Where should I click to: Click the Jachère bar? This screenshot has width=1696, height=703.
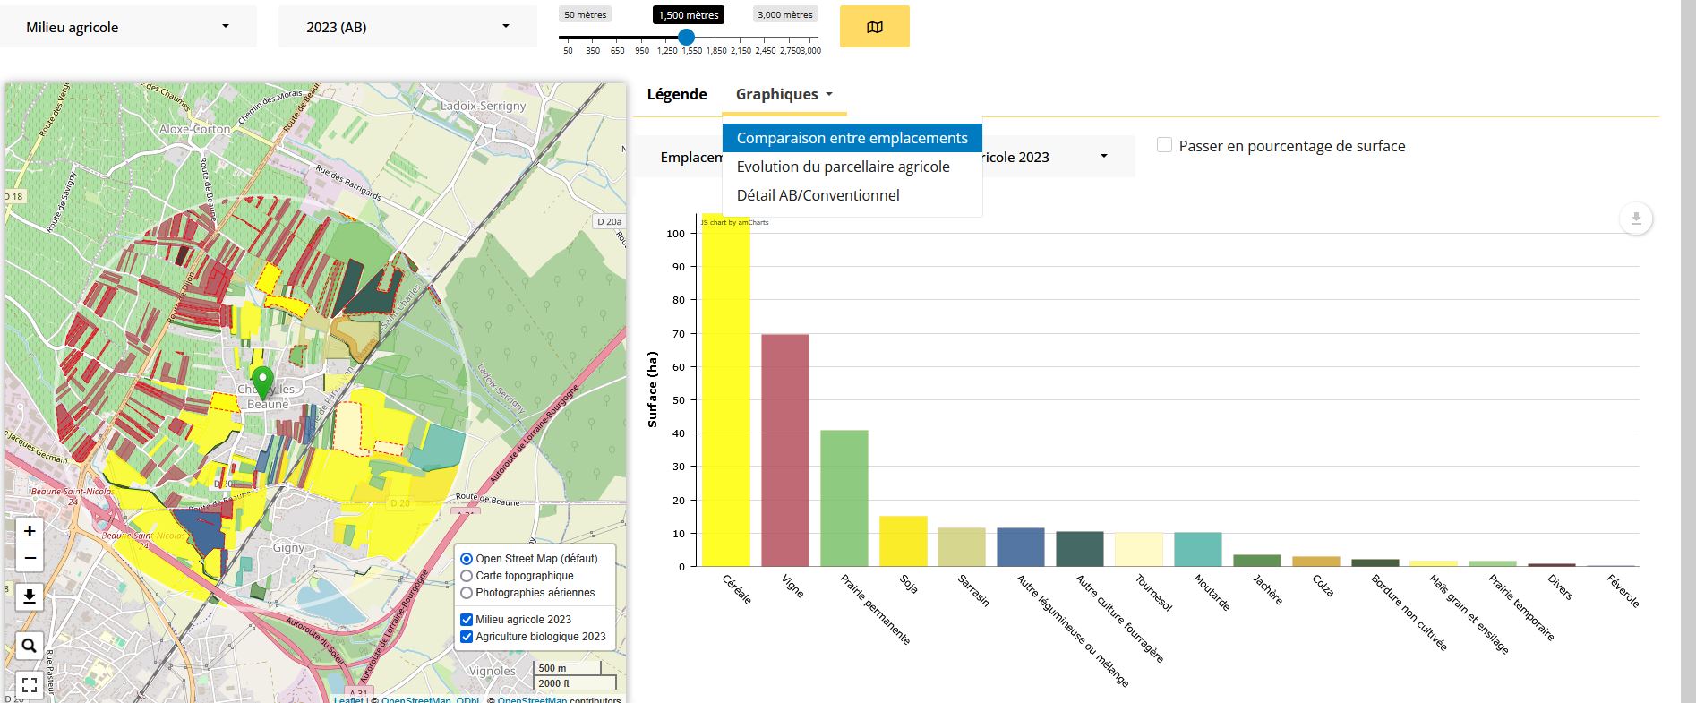[x=1257, y=561]
